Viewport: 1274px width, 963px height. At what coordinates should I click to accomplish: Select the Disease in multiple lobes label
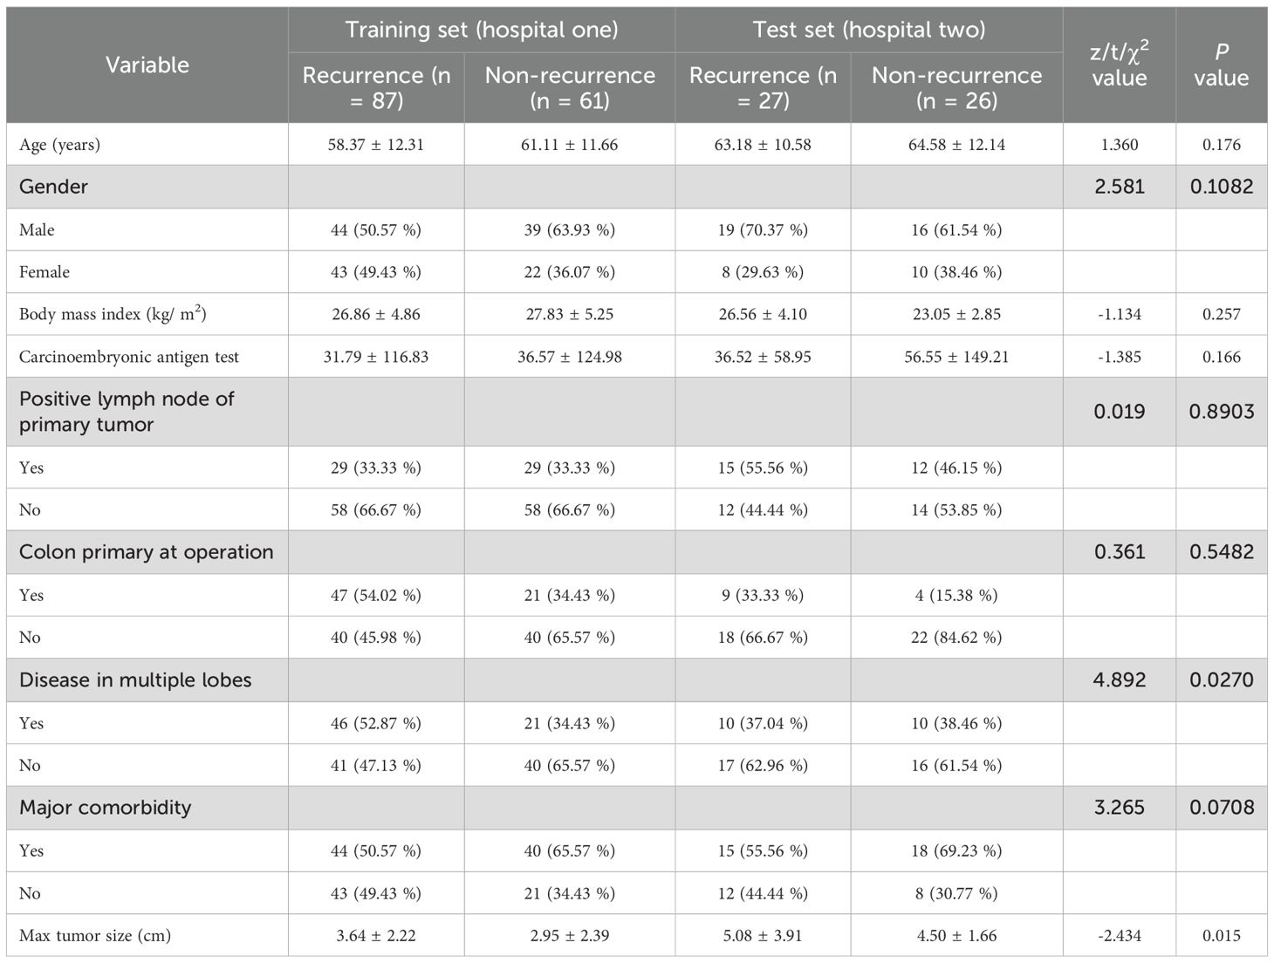point(135,680)
